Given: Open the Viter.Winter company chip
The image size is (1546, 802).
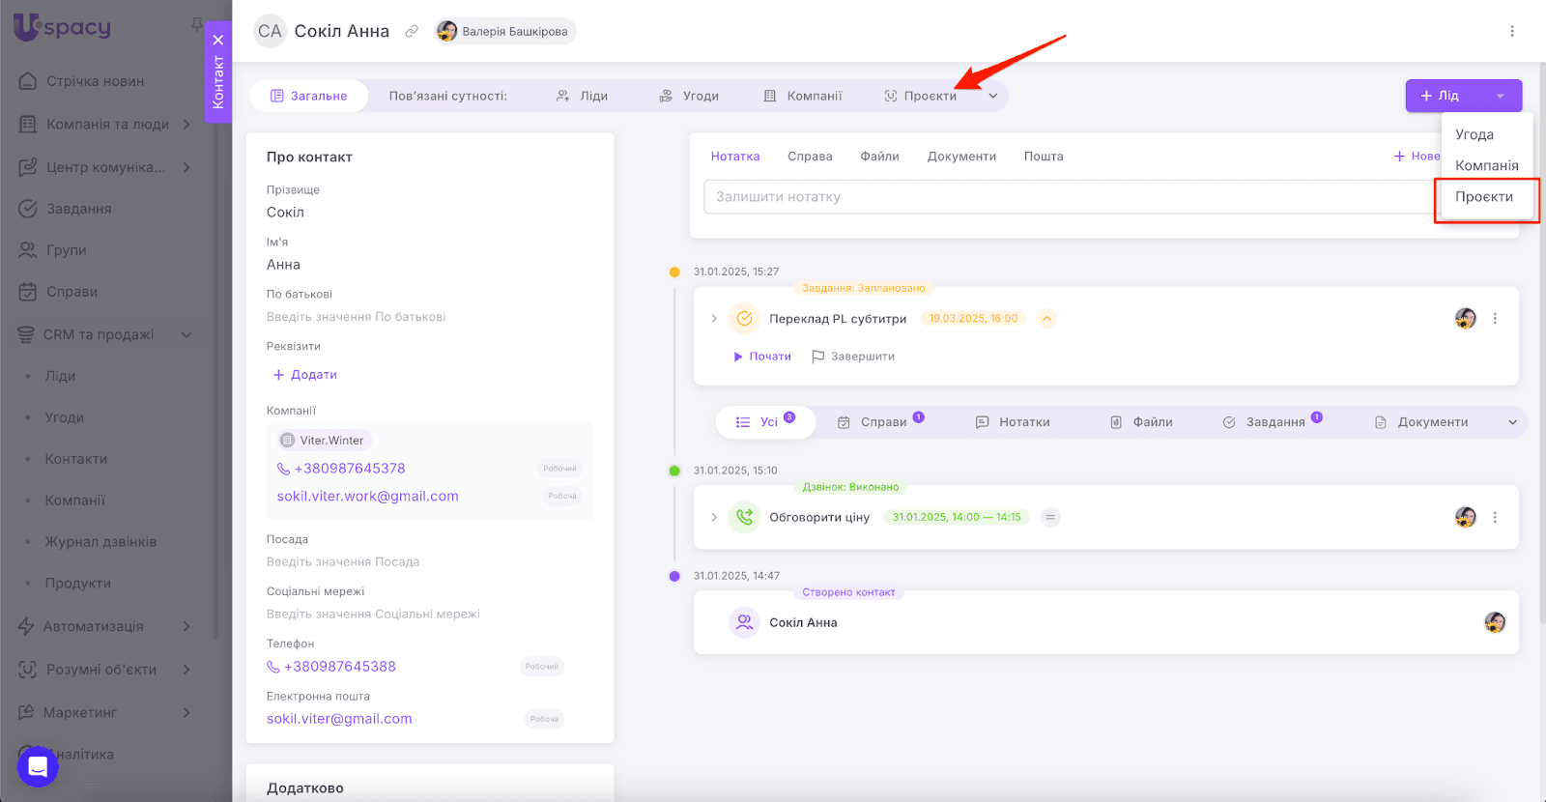Looking at the screenshot, I should point(323,441).
